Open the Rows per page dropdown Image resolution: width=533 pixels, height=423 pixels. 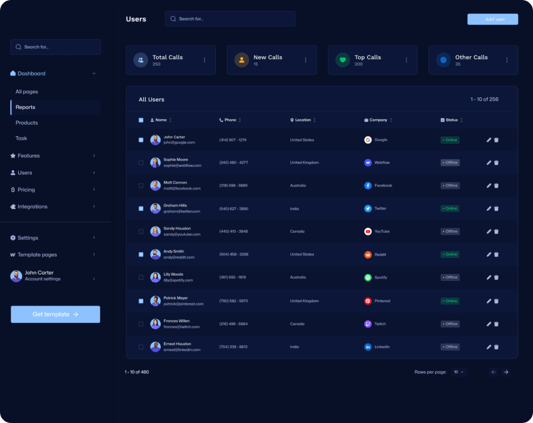[459, 372]
